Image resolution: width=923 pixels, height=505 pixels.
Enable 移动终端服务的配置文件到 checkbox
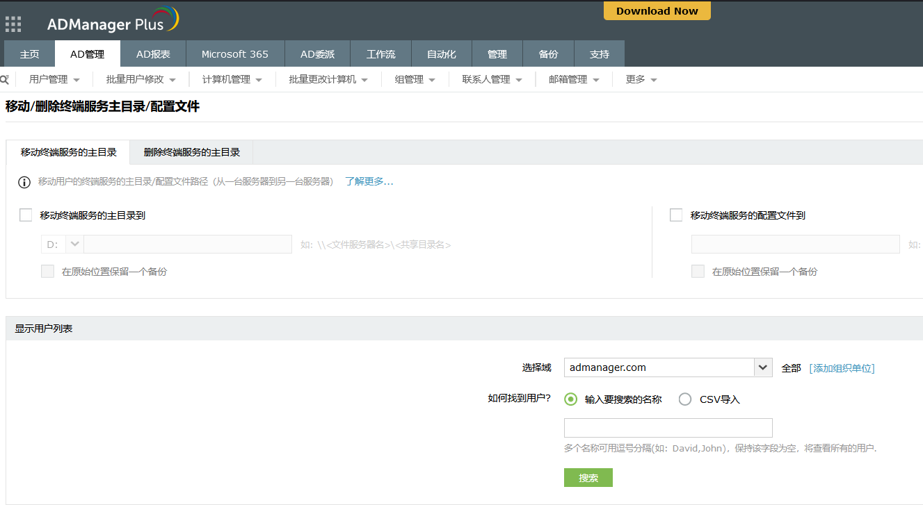[x=676, y=215]
